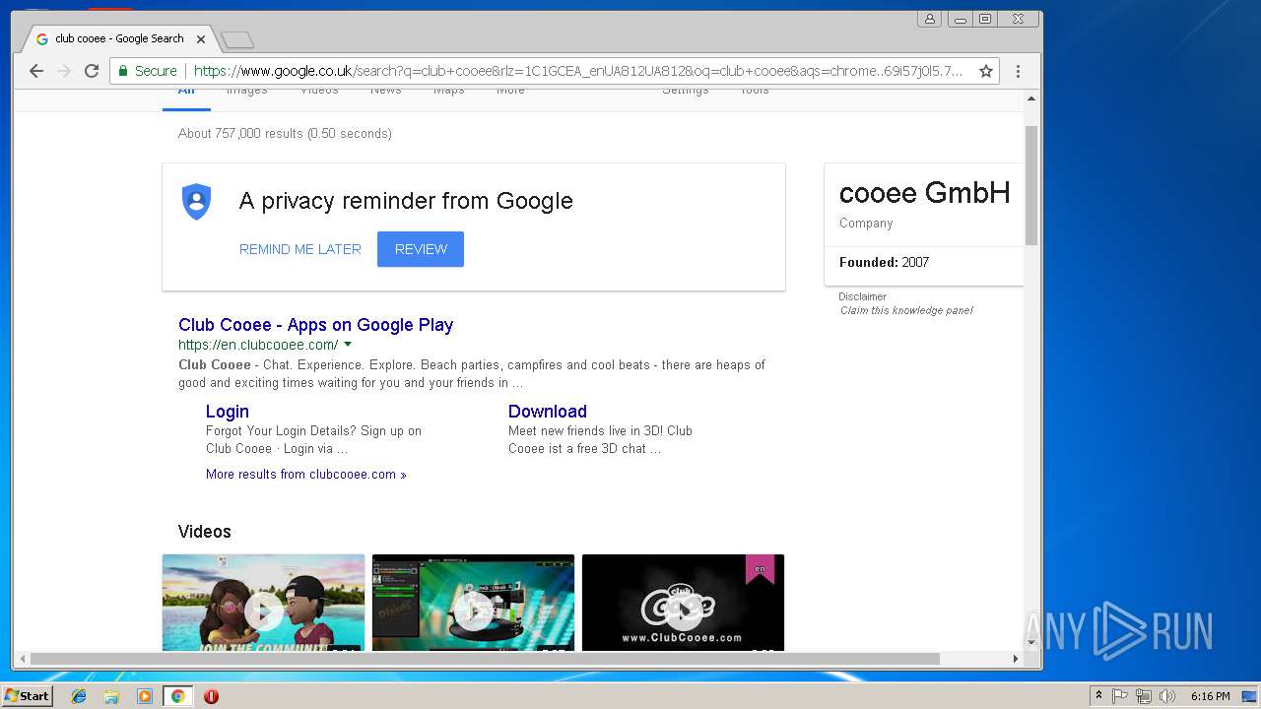Open the Chrome user profile icon
Screen dimensions: 1261x709
point(929,19)
